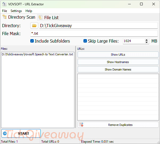The width and height of the screenshot is (160, 144).
Task: Click the Remove Duplicates button
Action: coord(118,125)
